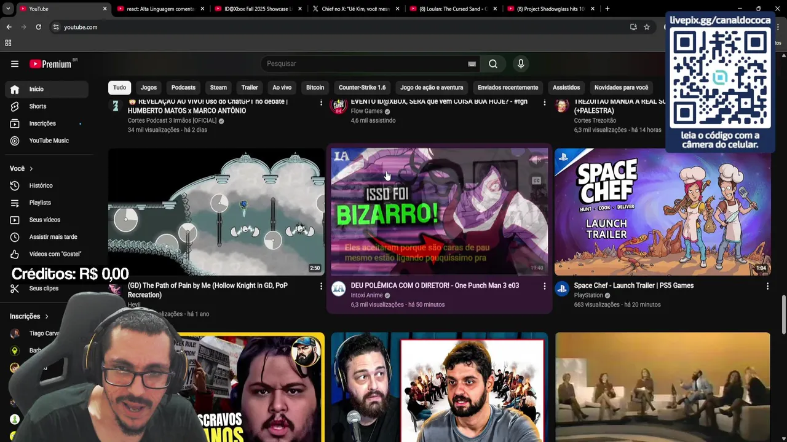The image size is (787, 442).
Task: Open the on-screen keyboard icon in search
Action: 472,64
